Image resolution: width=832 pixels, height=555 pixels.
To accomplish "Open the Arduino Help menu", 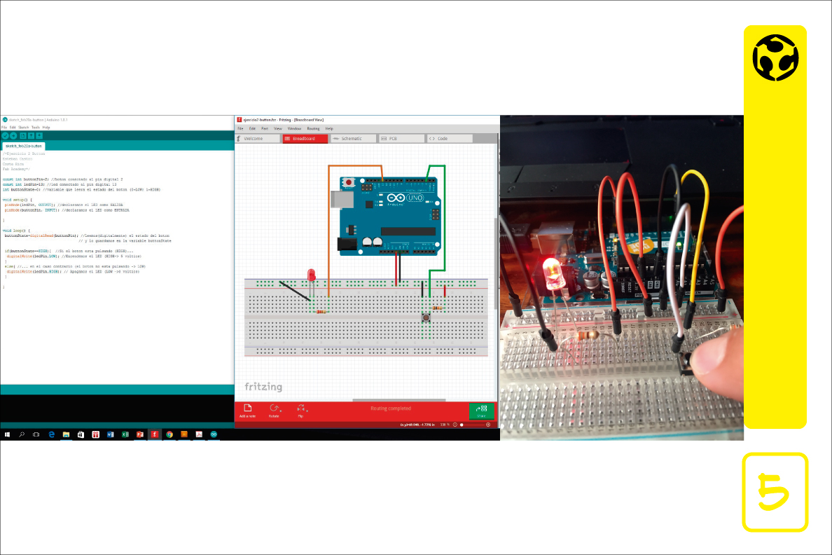I will (46, 128).
